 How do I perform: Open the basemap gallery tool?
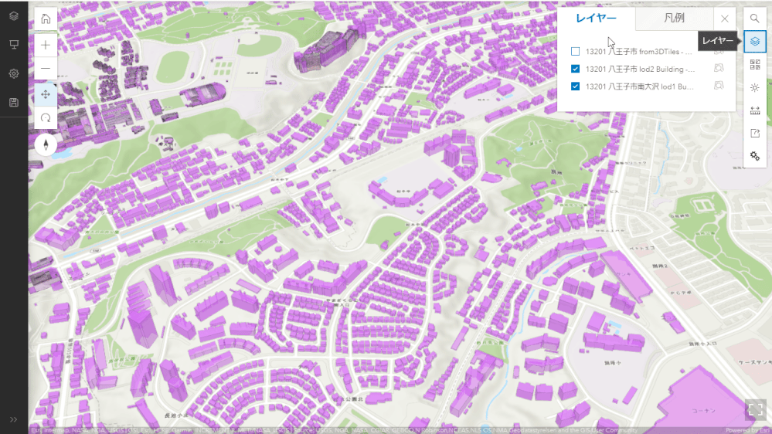point(755,64)
